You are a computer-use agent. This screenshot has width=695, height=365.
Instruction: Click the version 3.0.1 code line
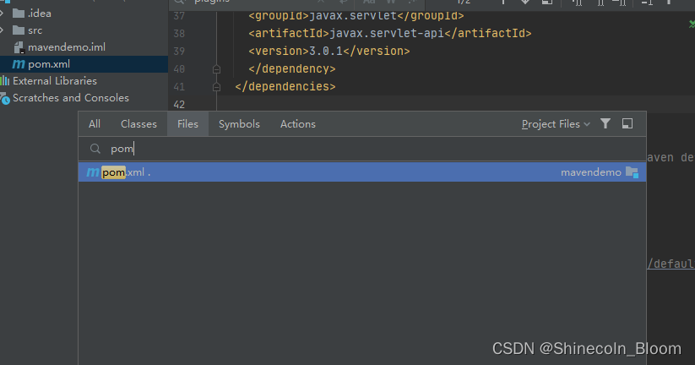[x=328, y=51]
